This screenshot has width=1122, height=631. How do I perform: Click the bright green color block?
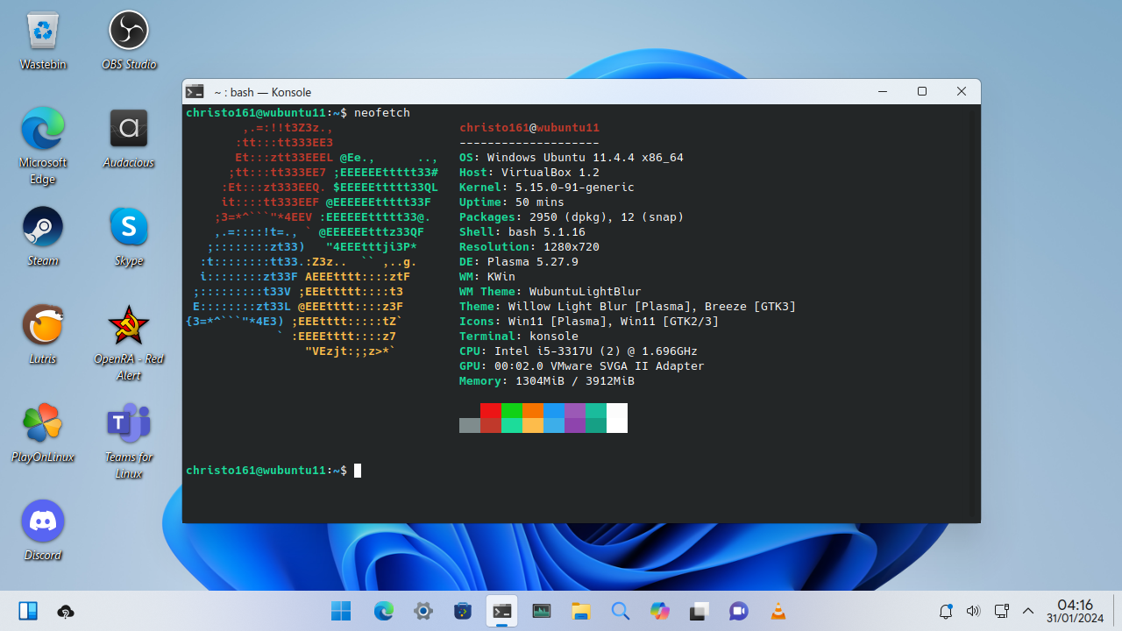[x=512, y=410]
